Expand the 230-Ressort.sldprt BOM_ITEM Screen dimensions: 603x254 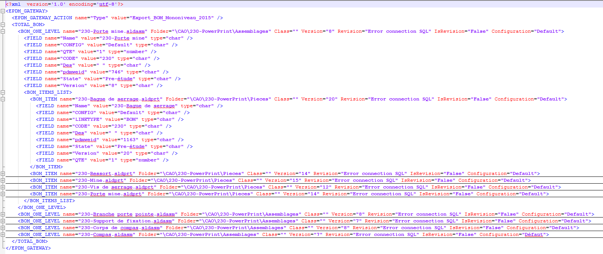tap(3, 173)
